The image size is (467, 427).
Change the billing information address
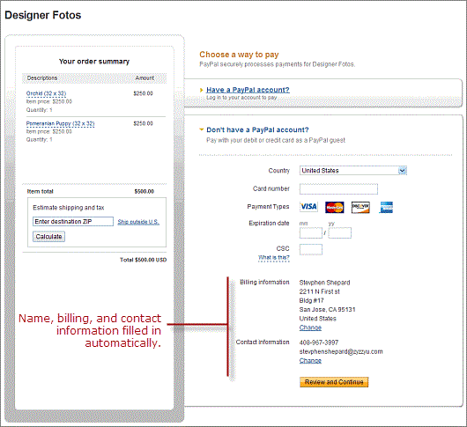(310, 328)
